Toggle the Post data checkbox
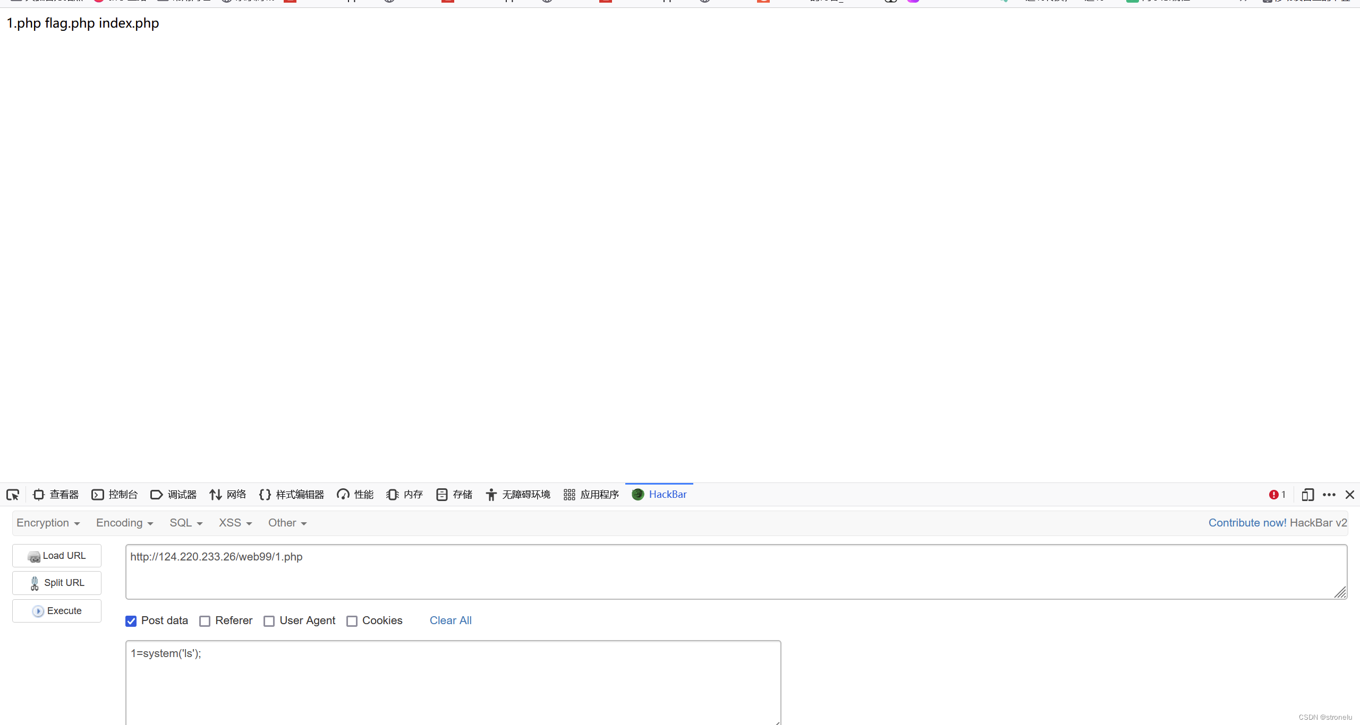The height and width of the screenshot is (725, 1360). (x=132, y=621)
